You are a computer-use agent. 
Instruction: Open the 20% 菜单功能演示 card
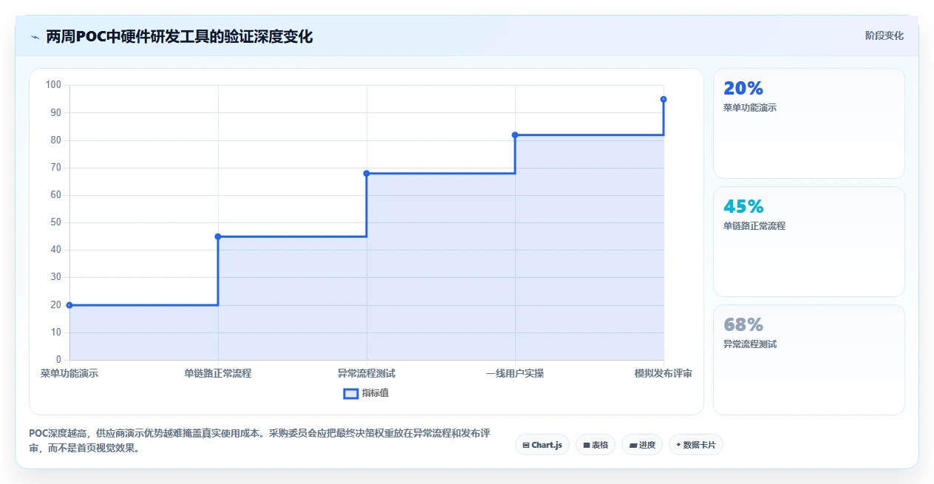pos(808,123)
